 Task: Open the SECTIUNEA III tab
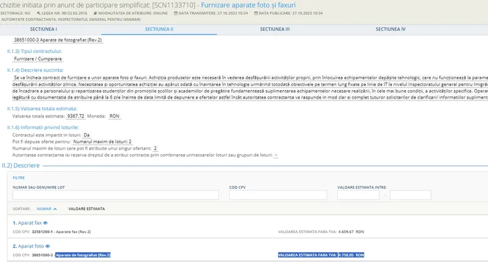pyautogui.click(x=275, y=29)
